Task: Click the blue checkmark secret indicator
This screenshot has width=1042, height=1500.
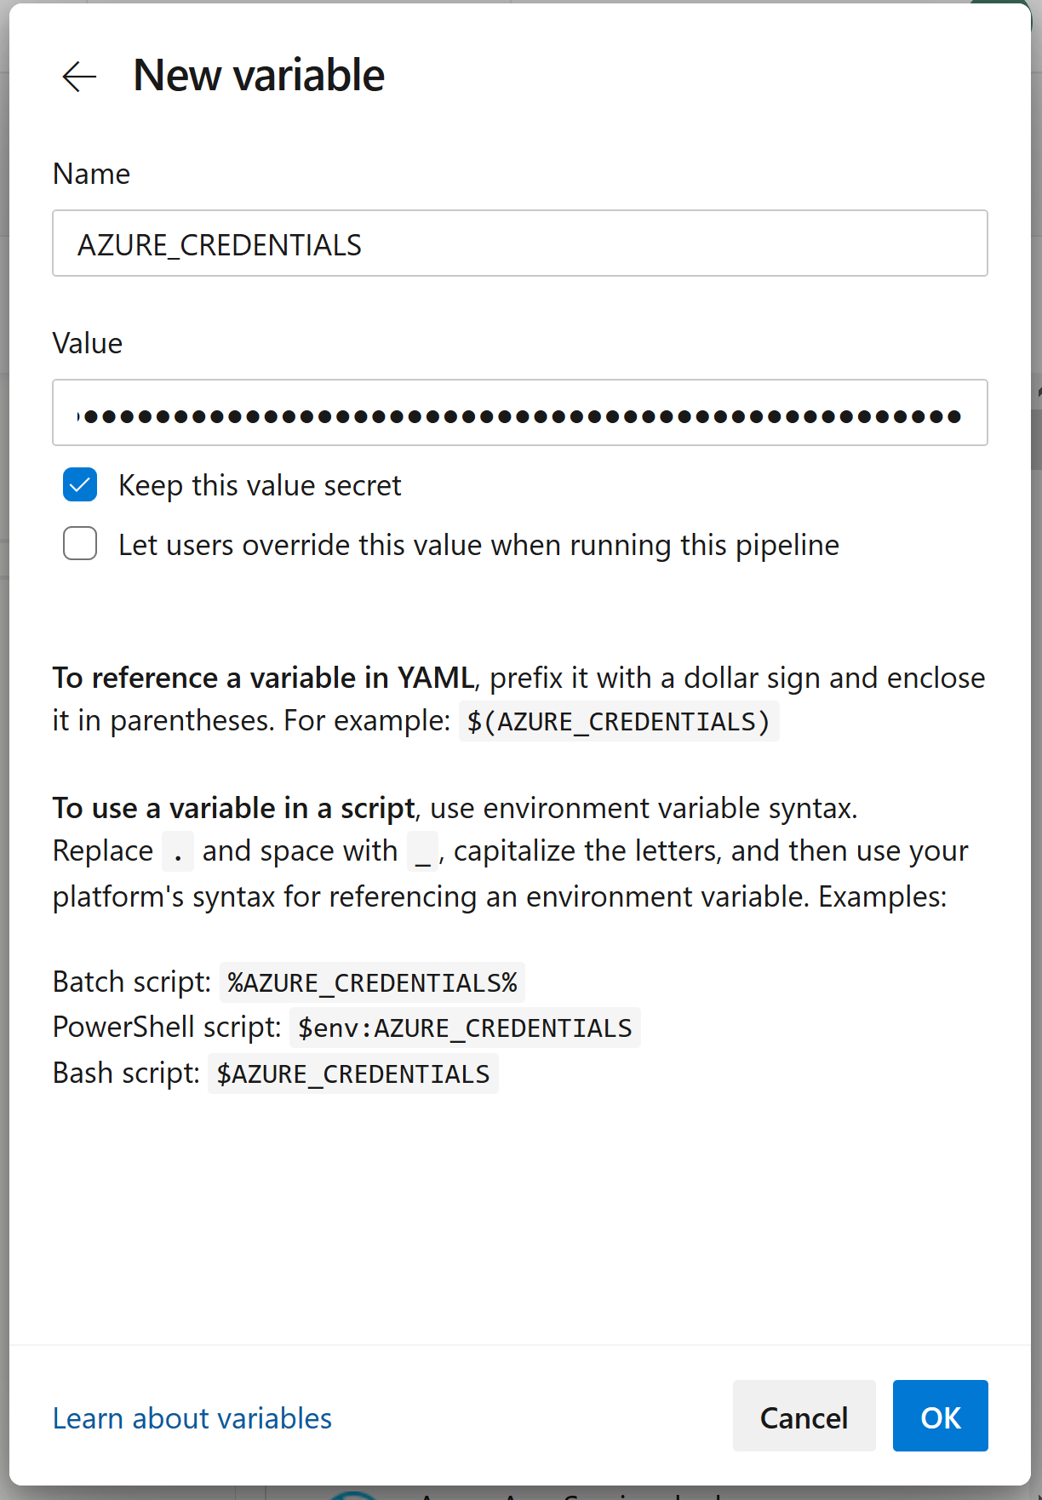Action: (x=79, y=485)
